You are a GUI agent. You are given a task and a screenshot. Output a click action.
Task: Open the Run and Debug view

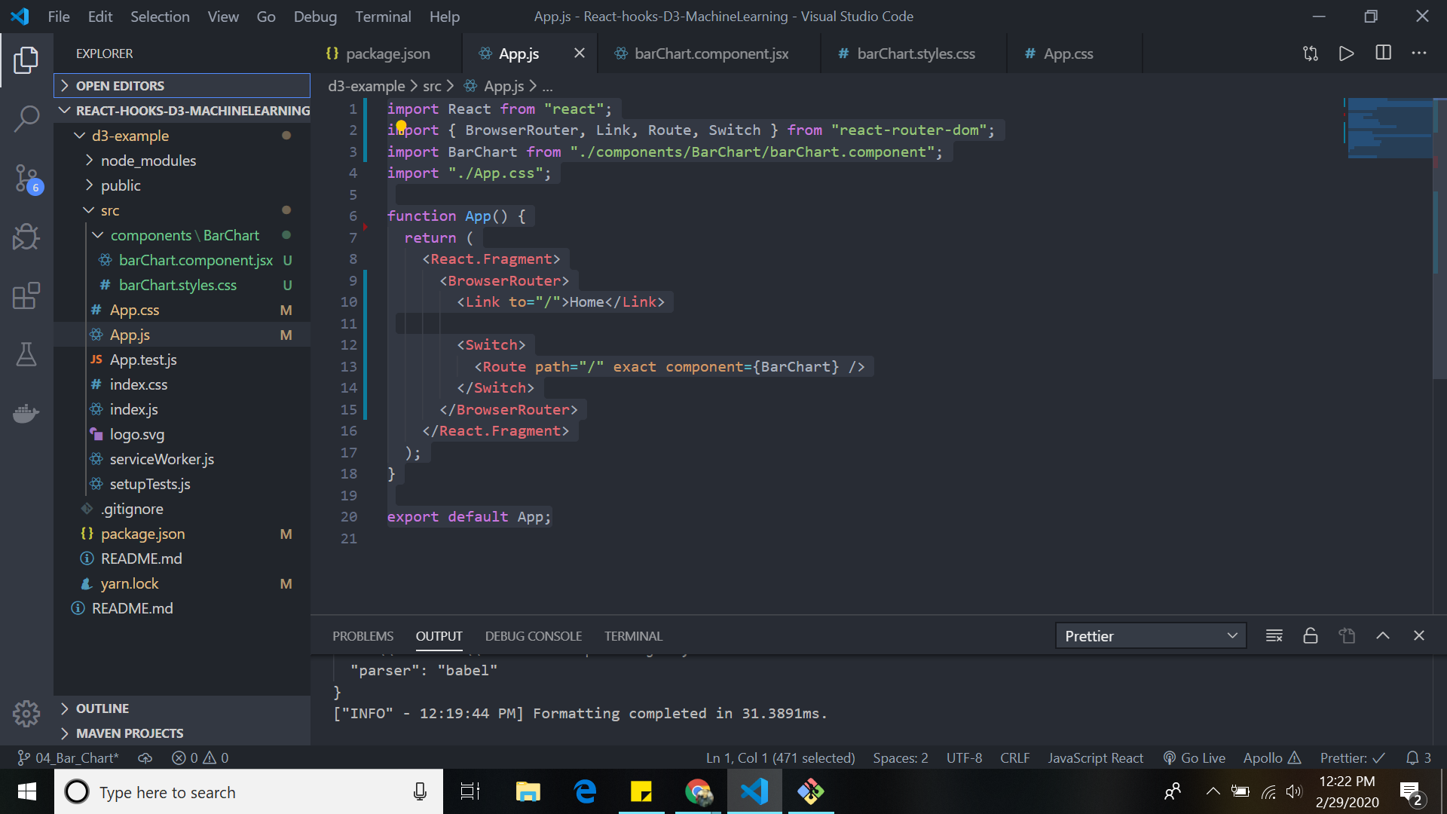(x=27, y=237)
